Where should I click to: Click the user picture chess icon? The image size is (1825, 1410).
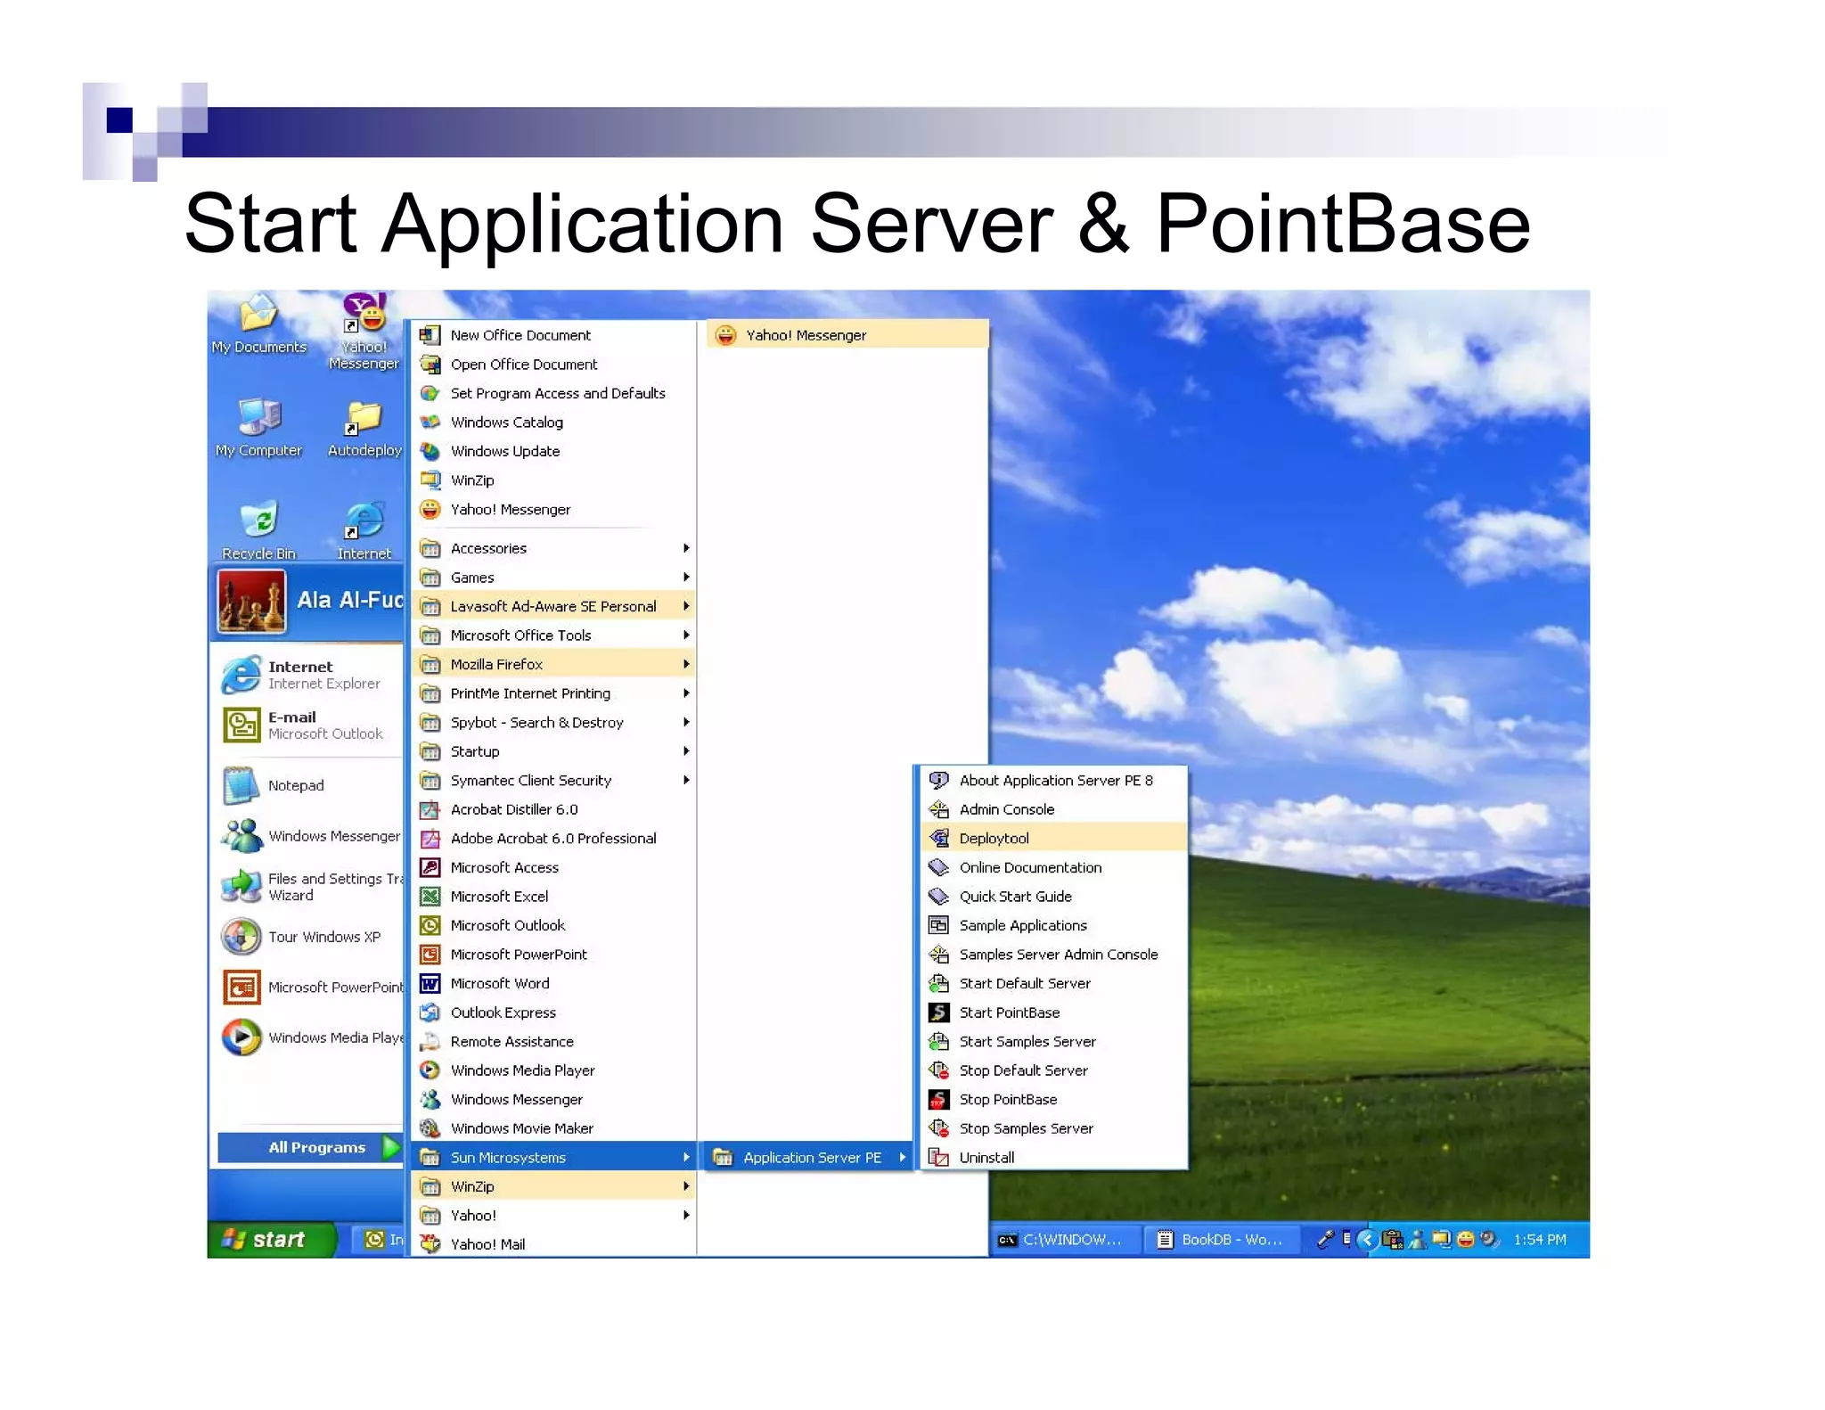tap(252, 601)
